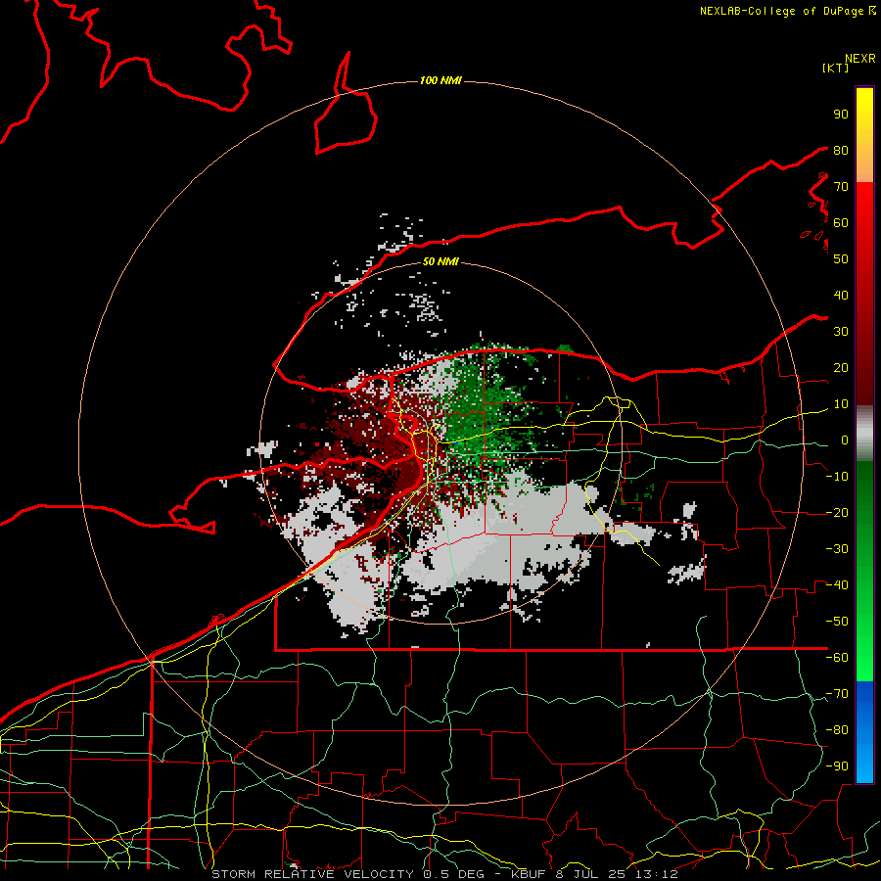Screen dimensions: 881x881
Task: Click the 0 value on velocity scale
Action: pyautogui.click(x=845, y=440)
